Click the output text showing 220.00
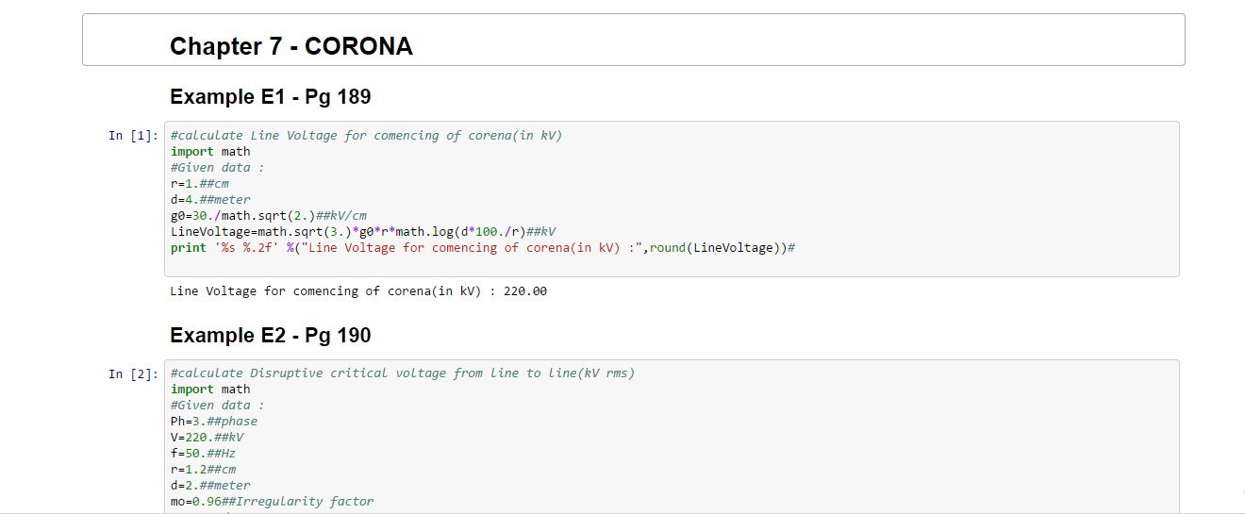Viewport: 1245px width, 514px height. point(358,291)
